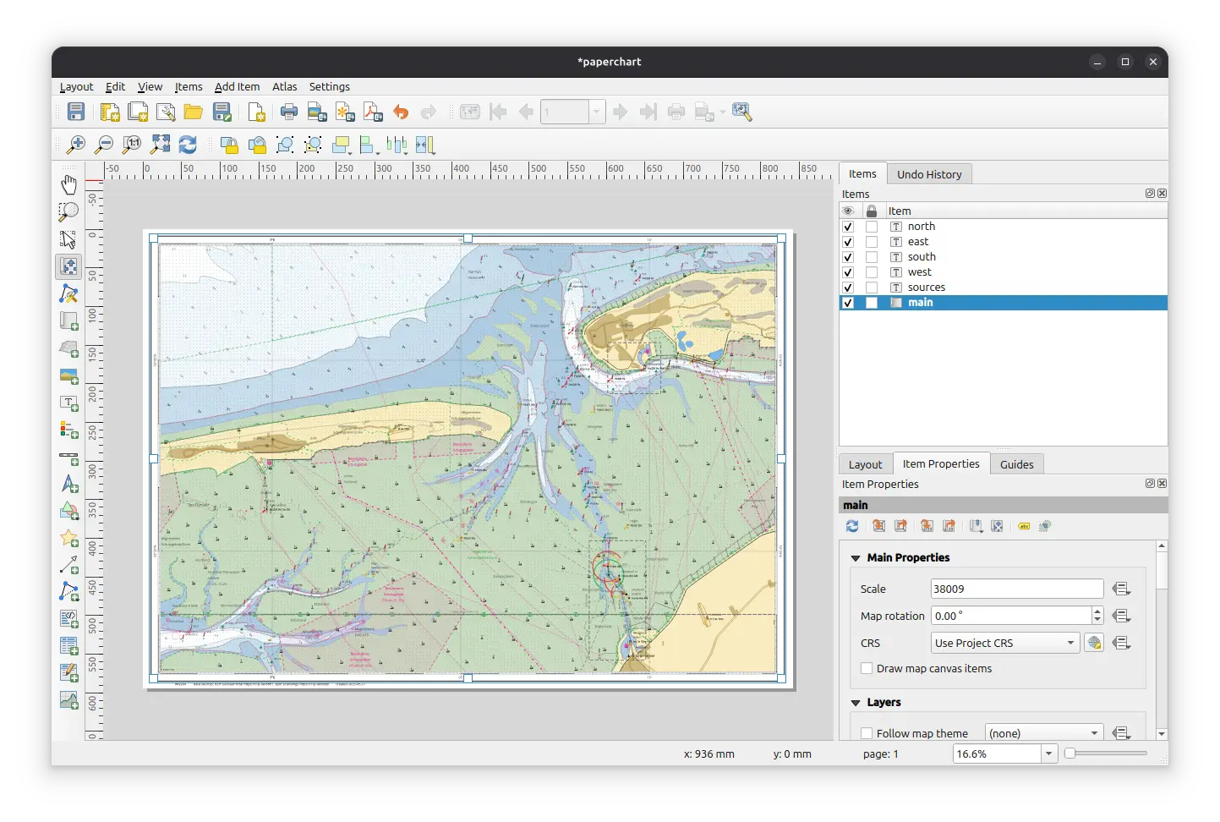The image size is (1220, 822).
Task: Toggle lock checkbox for main item
Action: (x=872, y=303)
